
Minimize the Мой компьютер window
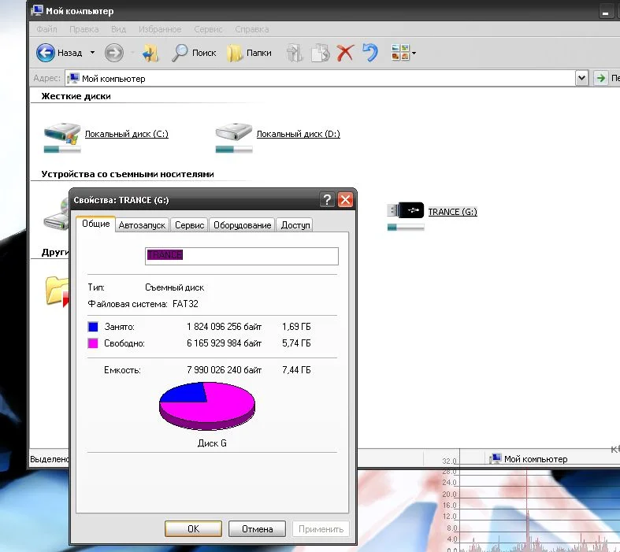(x=605, y=12)
